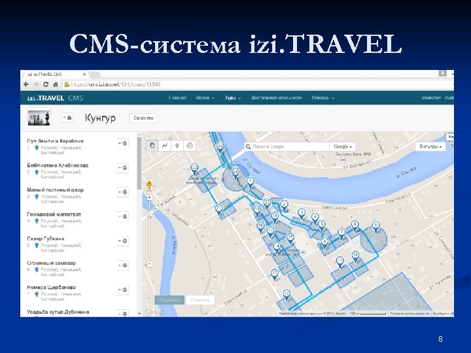Open the sbanchev user account link
471x353 pixels.
[x=431, y=98]
